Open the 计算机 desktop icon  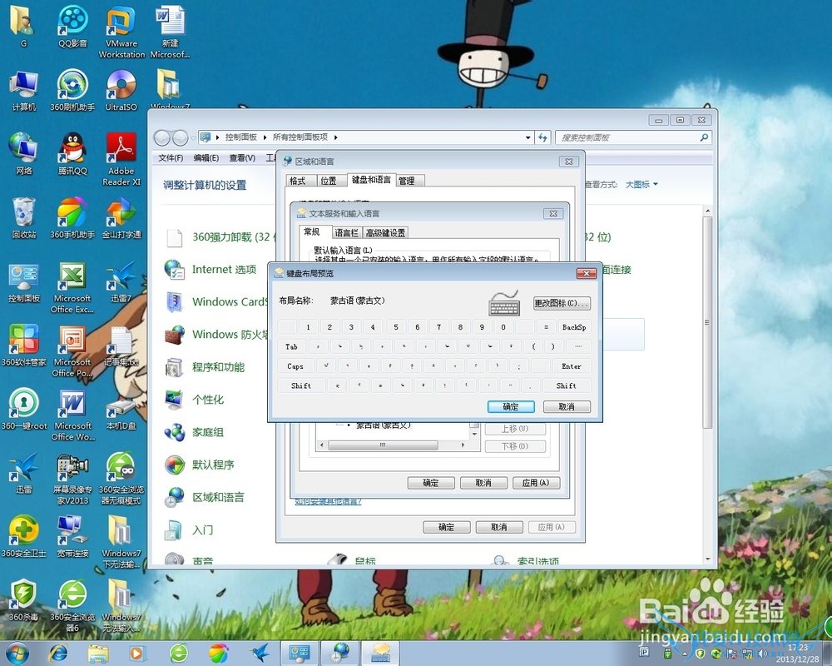23,90
